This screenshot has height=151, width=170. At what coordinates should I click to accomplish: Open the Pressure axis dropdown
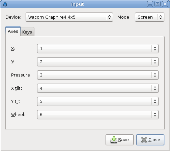coord(98,75)
